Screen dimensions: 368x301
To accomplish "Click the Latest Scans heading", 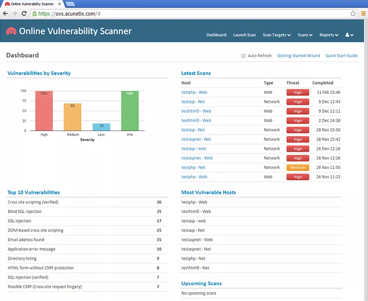I will pyautogui.click(x=196, y=73).
